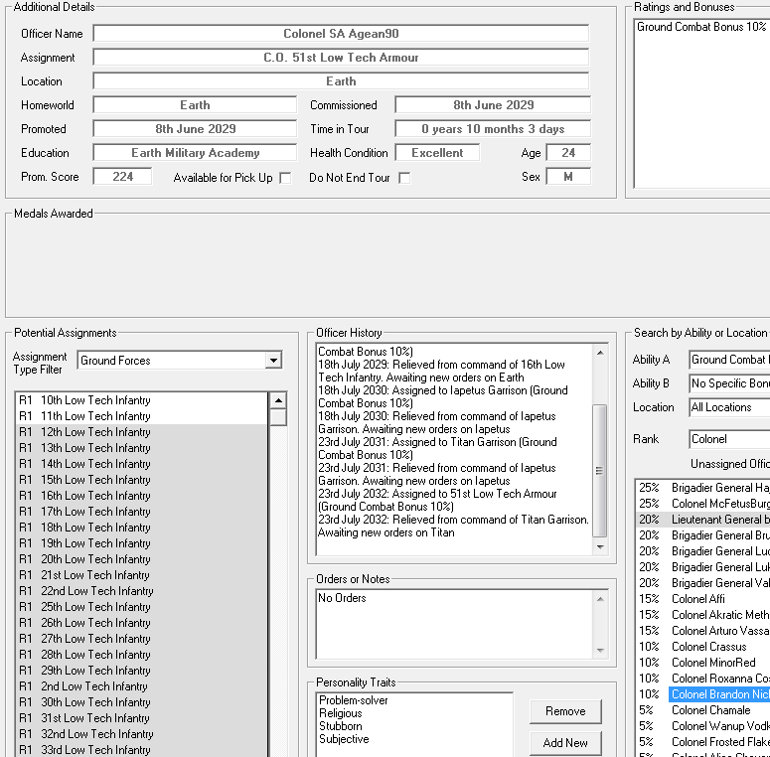Select 19th Low Tech Infantry assignment
This screenshot has width=770, height=757.
pyautogui.click(x=142, y=543)
